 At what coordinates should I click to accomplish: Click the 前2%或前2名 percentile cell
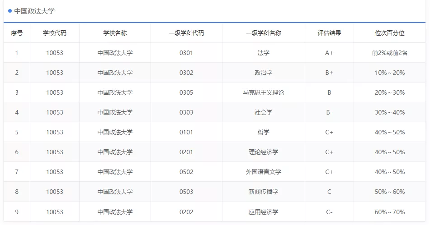click(390, 53)
